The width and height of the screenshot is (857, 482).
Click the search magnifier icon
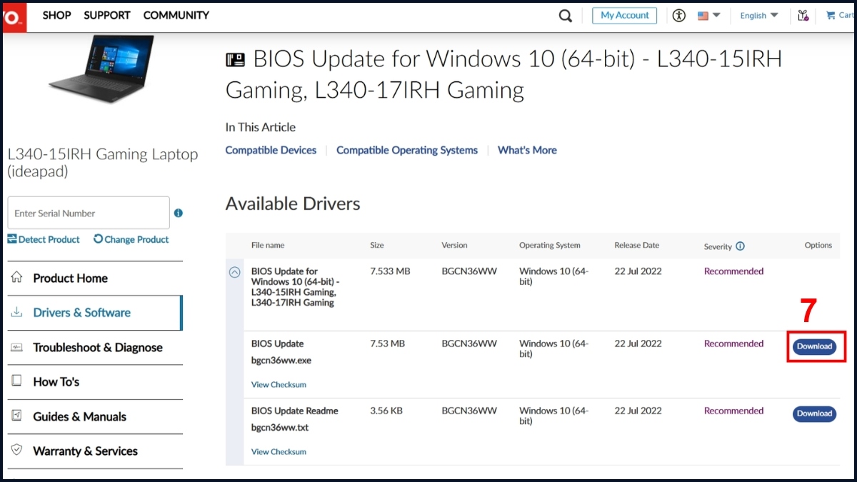pos(566,16)
